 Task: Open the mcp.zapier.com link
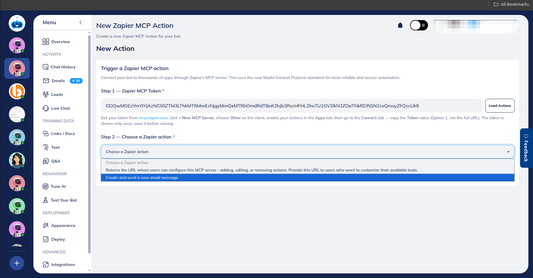153,118
